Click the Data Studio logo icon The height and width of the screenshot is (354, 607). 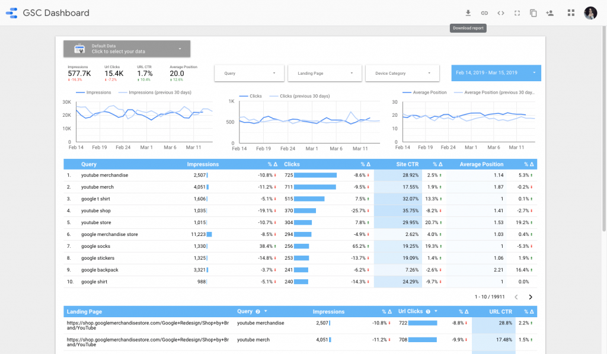pyautogui.click(x=12, y=13)
